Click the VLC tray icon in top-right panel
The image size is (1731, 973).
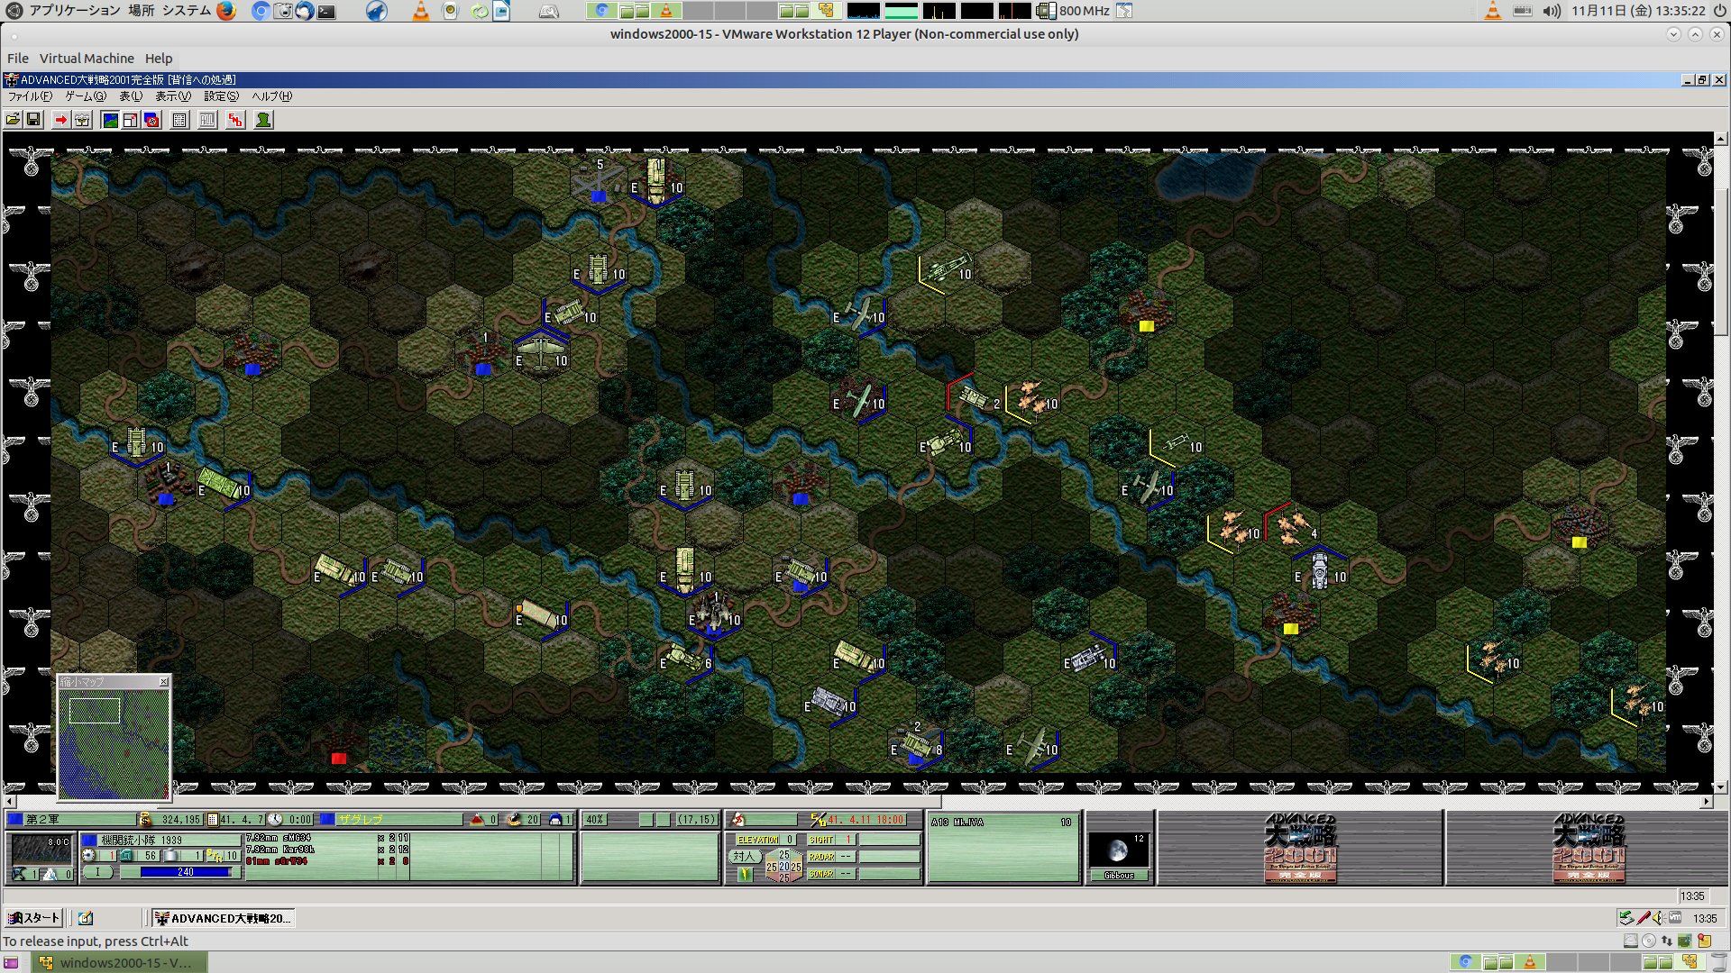point(1493,11)
